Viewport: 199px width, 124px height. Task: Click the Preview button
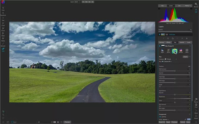[67, 122]
